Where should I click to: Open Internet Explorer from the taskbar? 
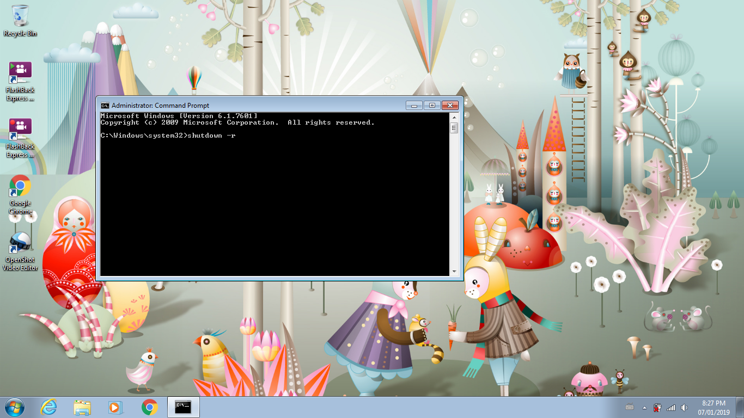pos(48,407)
